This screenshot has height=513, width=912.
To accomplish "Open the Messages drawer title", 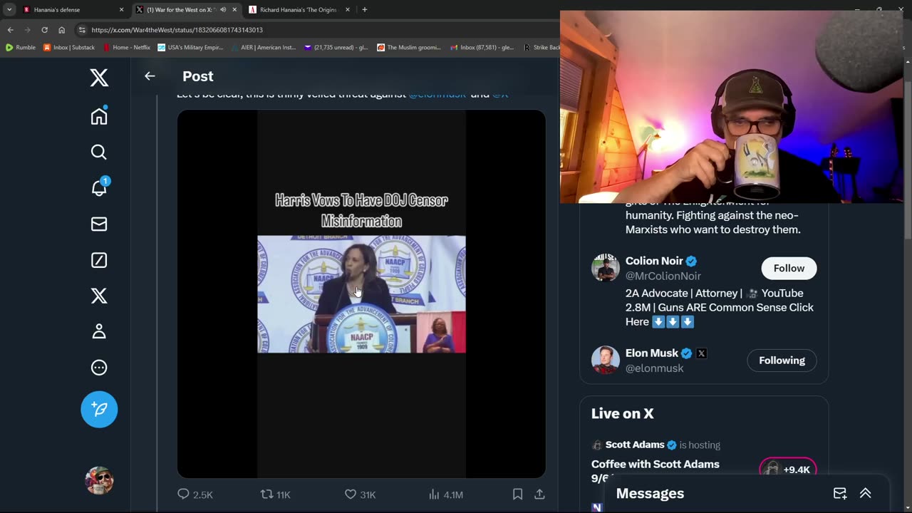I will 650,493.
